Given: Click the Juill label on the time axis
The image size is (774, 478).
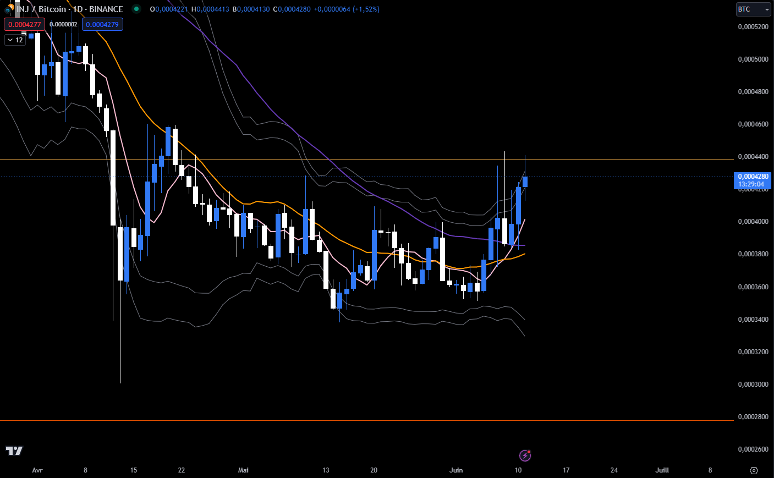Looking at the screenshot, I should click(x=662, y=470).
